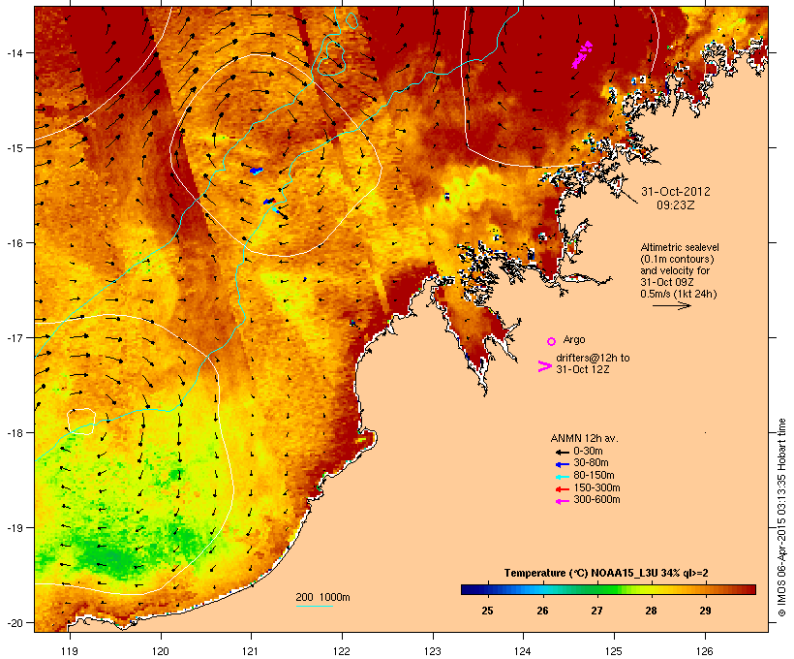Click the 124 longitude axis label

(523, 651)
